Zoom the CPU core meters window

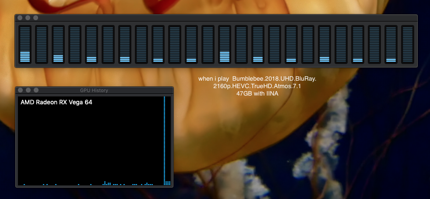(x=35, y=18)
